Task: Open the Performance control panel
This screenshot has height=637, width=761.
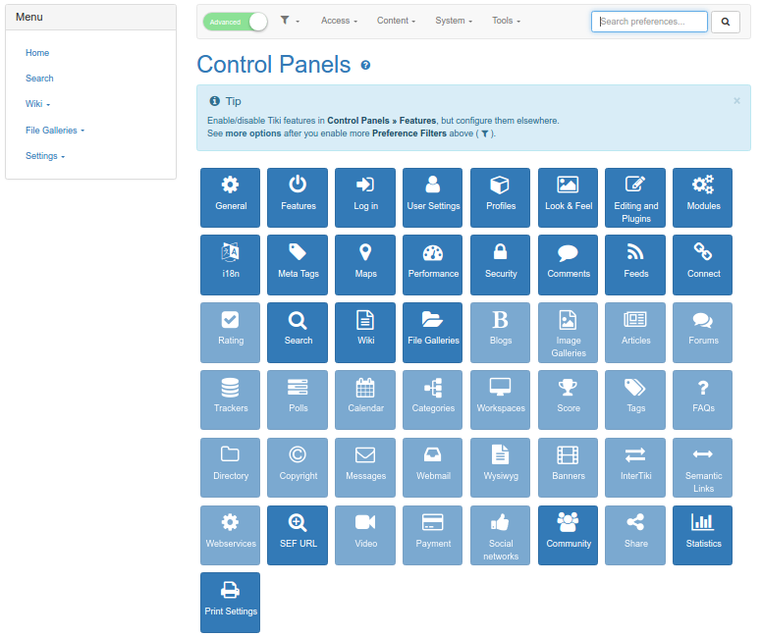Action: tap(433, 265)
